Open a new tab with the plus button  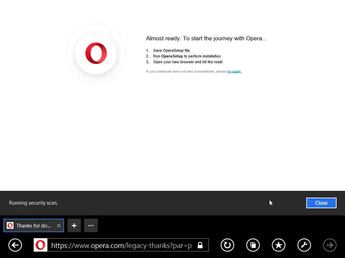(x=74, y=225)
